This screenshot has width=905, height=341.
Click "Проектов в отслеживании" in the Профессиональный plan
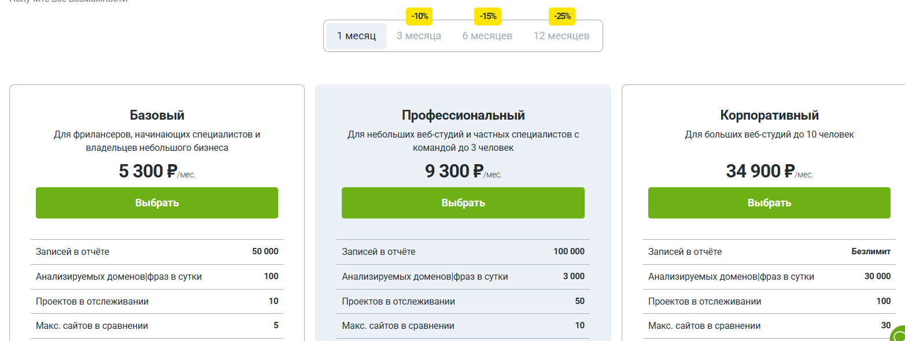(398, 301)
